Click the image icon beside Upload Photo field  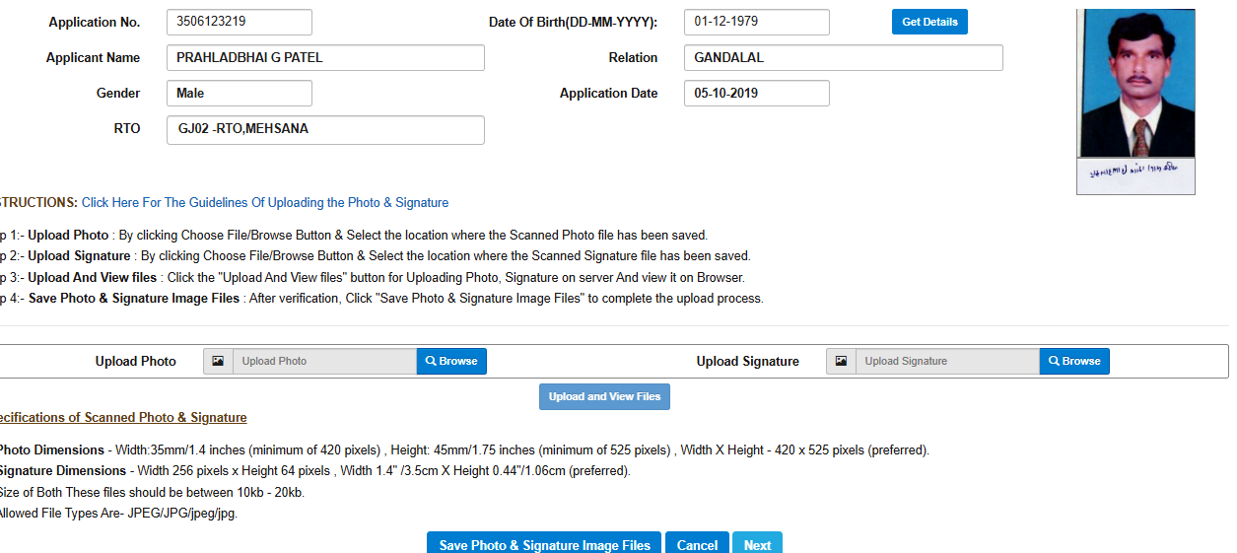(218, 361)
